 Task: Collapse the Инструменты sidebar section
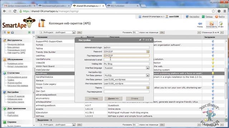(15, 40)
